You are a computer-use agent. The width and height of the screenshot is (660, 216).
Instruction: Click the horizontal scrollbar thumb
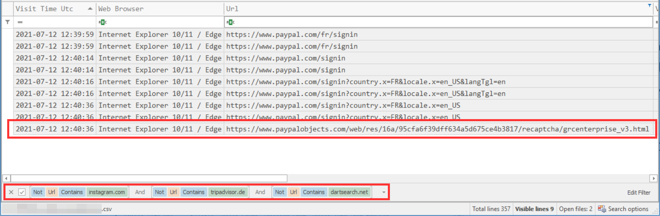pyautogui.click(x=149, y=178)
